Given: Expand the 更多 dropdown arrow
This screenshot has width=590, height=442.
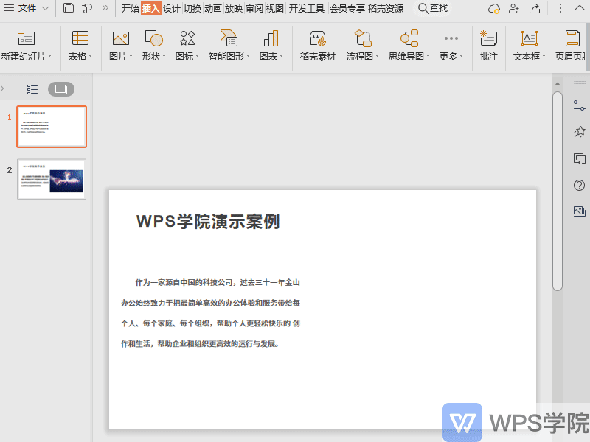Looking at the screenshot, I should point(462,56).
